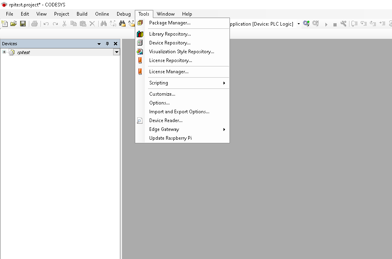Viewport: 392px width, 259px height.
Task: Click the License Manager icon
Action: [x=140, y=72]
